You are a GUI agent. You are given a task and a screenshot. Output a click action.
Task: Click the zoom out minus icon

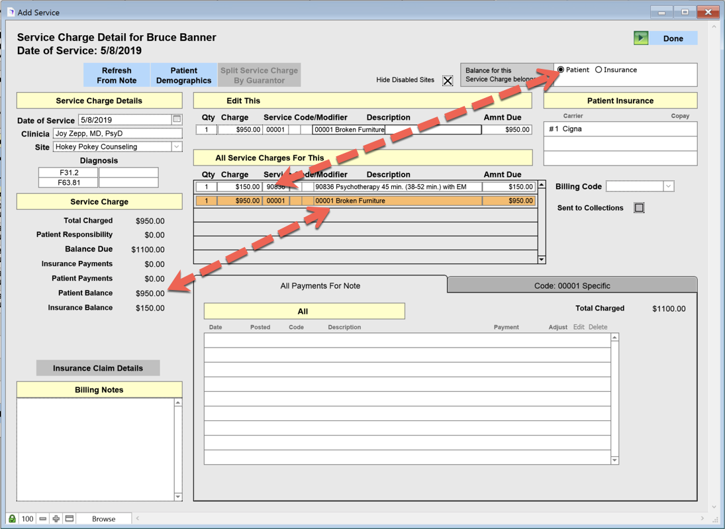(x=42, y=518)
